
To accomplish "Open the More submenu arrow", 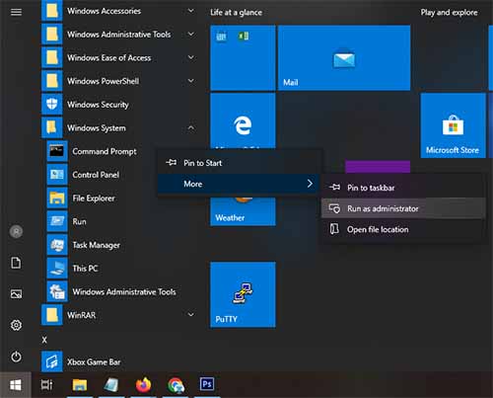I will click(x=310, y=184).
